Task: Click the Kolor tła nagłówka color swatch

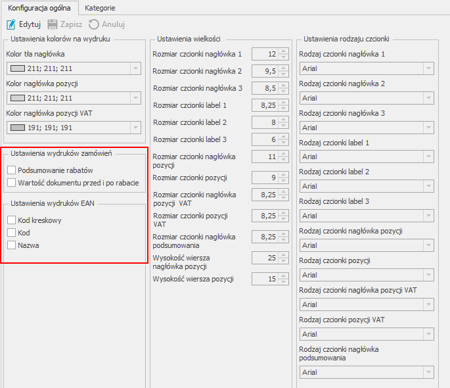Action: [x=18, y=68]
